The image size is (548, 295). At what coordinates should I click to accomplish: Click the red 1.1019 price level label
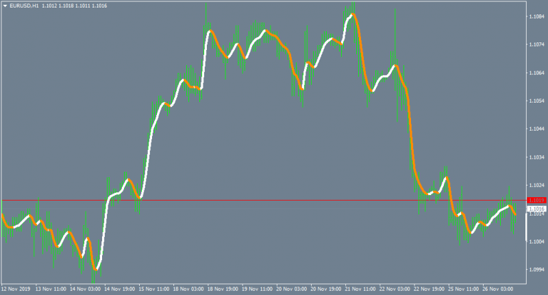(x=536, y=200)
